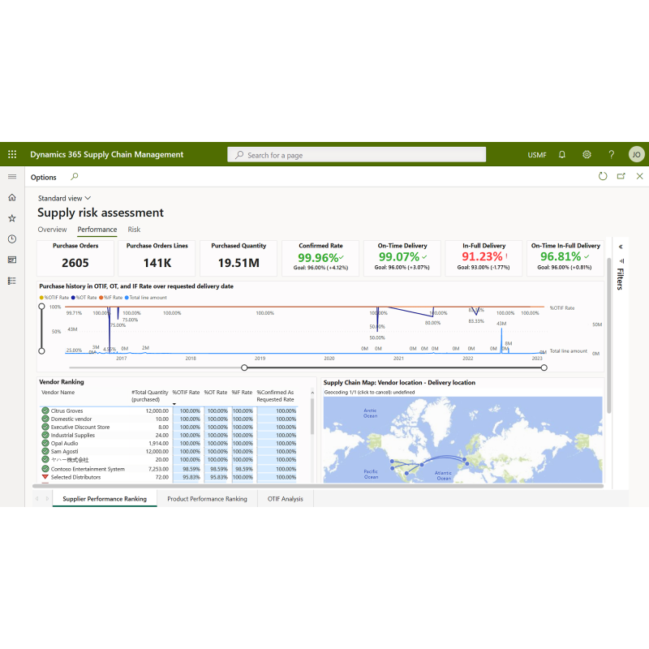This screenshot has width=649, height=649.
Task: Click the right handle of date range slider
Action: pyautogui.click(x=544, y=367)
